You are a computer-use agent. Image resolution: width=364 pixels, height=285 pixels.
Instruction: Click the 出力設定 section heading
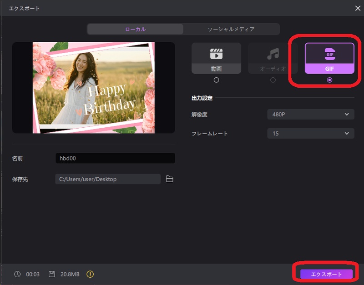click(202, 98)
